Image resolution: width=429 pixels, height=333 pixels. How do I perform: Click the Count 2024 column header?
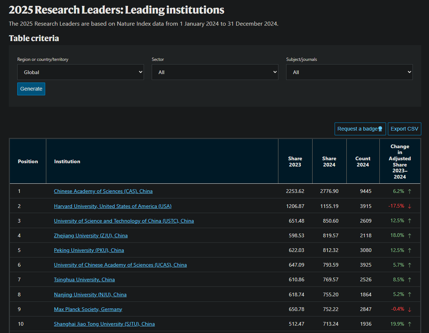pos(363,161)
